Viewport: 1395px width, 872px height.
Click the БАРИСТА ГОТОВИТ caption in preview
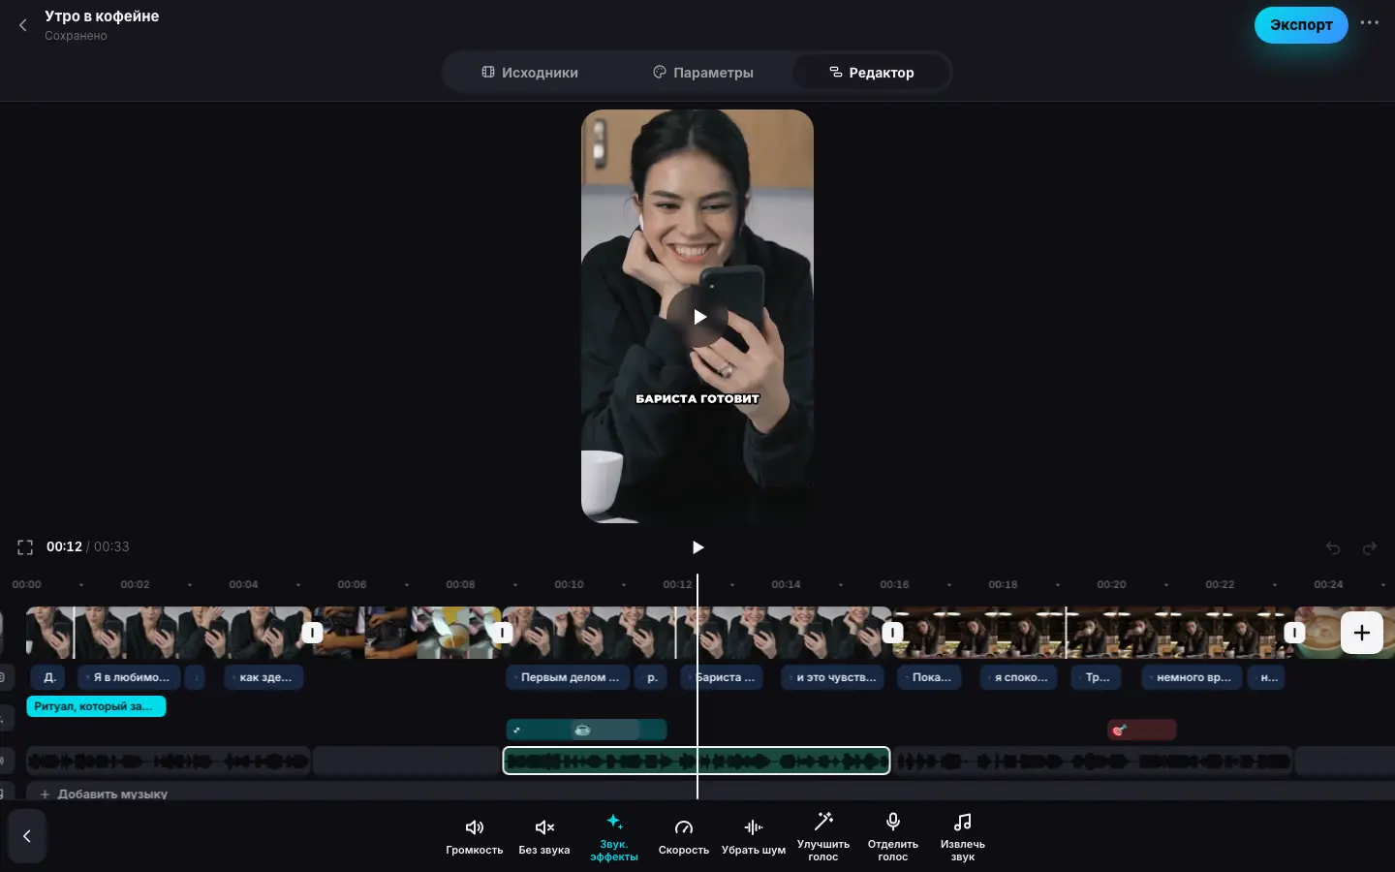pyautogui.click(x=697, y=398)
